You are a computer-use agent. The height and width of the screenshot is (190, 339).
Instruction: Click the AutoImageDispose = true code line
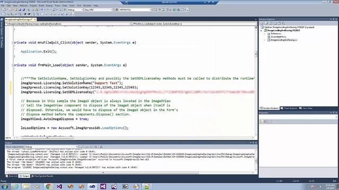55,119
